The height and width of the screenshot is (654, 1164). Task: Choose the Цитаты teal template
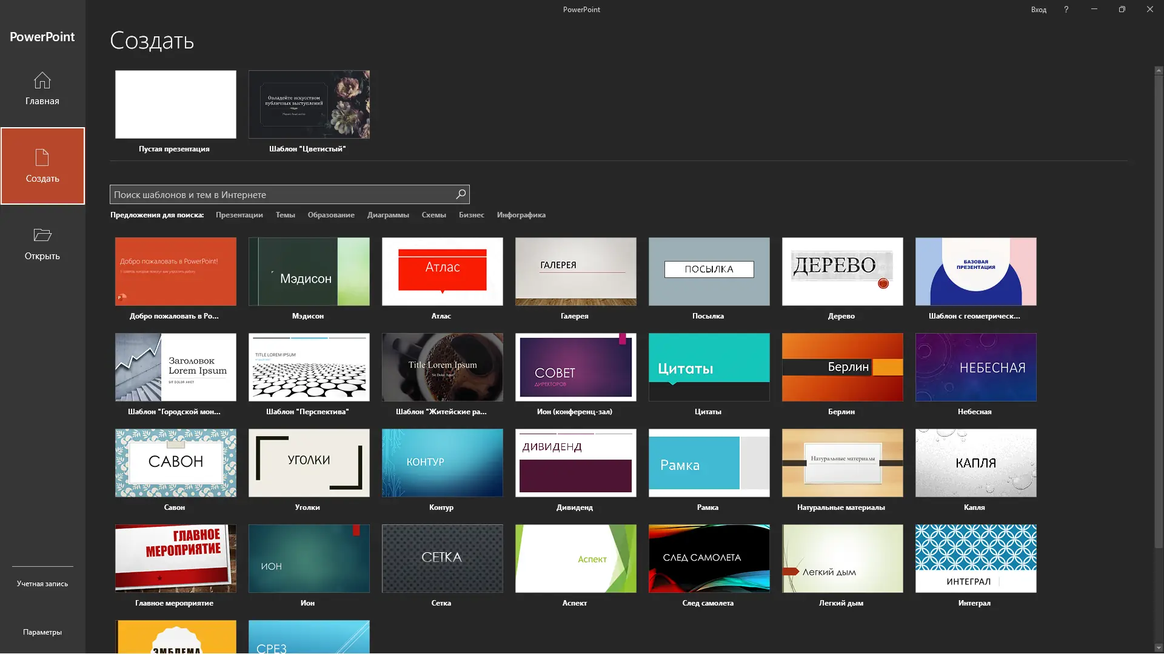click(x=709, y=367)
